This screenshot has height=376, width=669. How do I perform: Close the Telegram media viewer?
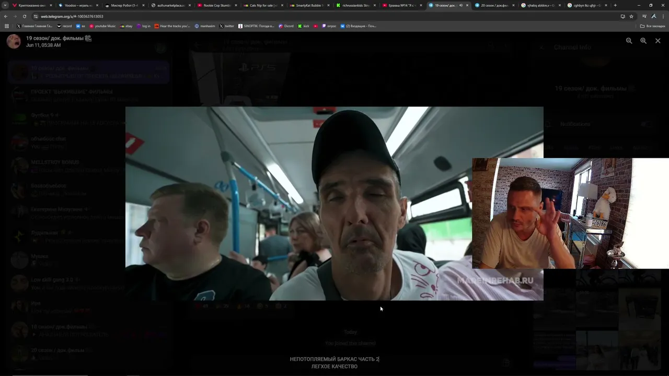(658, 41)
